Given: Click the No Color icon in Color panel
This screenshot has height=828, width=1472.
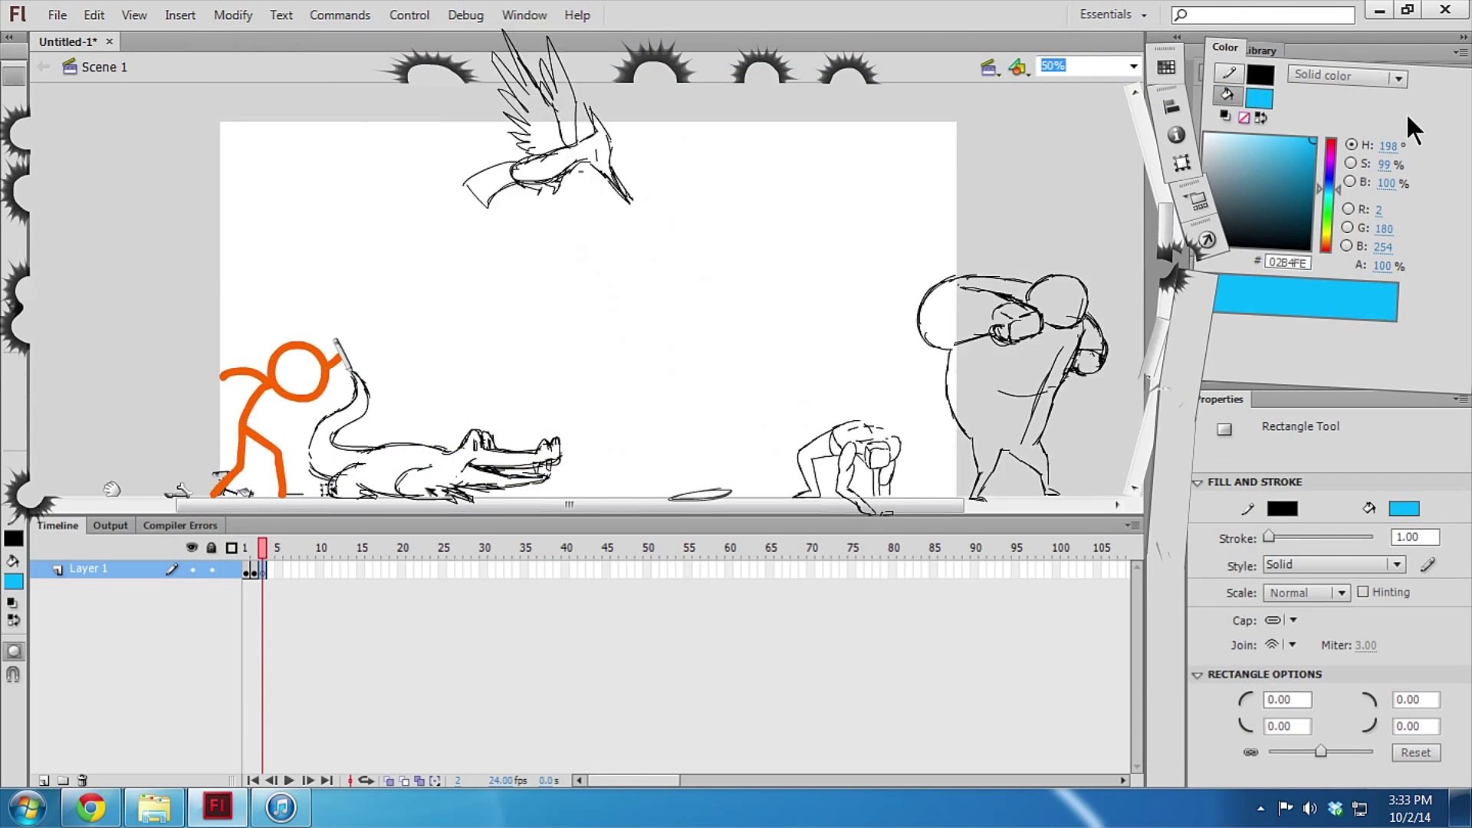Looking at the screenshot, I should click(1244, 117).
